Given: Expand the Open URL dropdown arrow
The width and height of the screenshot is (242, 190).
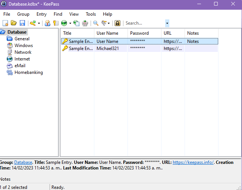Looking at the screenshot, I should 70,23.
